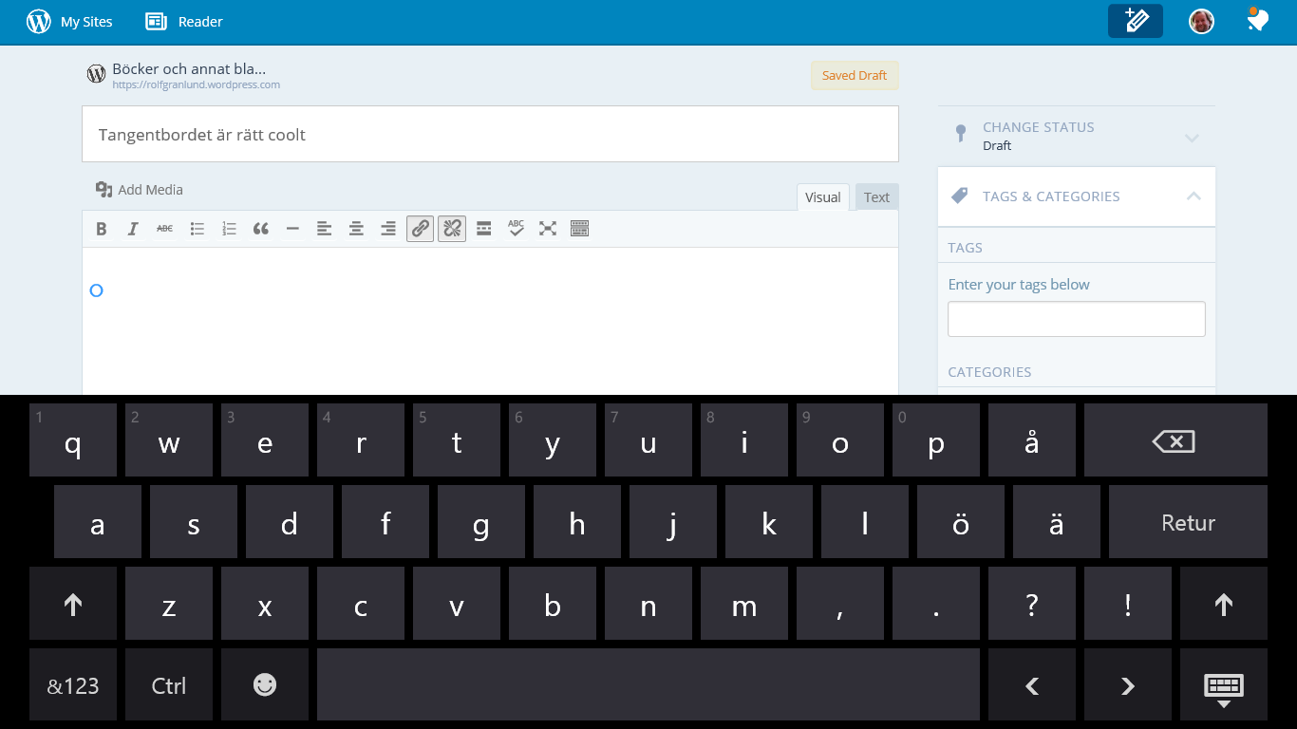Switch to the Text editor tab

pos(876,197)
